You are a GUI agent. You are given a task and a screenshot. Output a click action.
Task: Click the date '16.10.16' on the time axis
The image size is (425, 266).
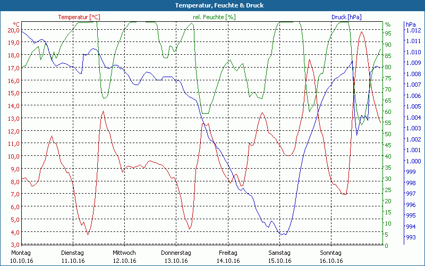(330, 261)
